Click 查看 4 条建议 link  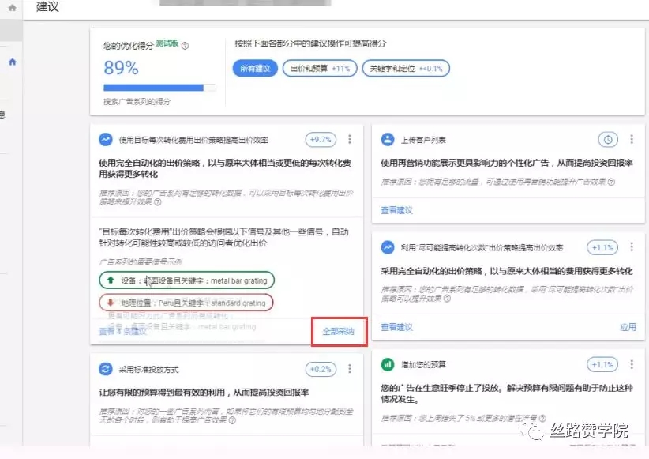coord(122,331)
